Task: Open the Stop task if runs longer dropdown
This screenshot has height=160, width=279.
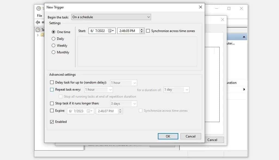Action: 134,103
